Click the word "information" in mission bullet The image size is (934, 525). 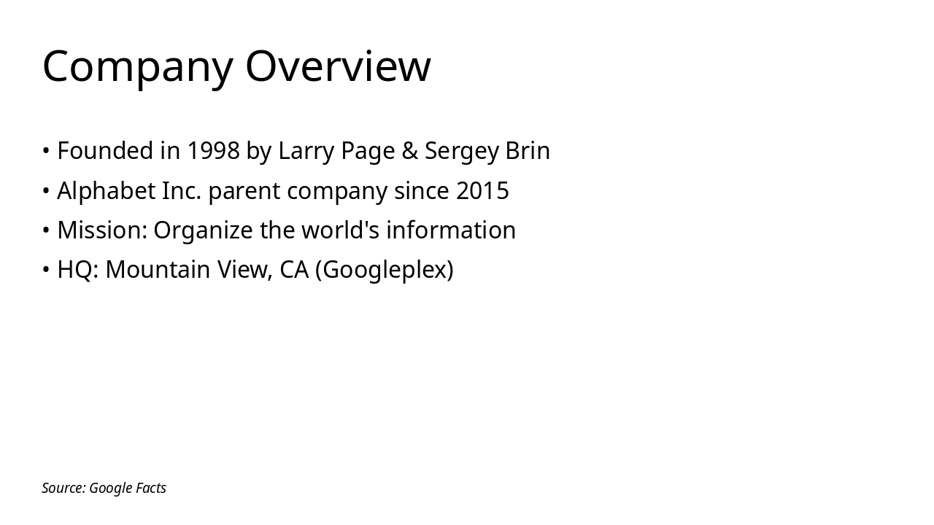[450, 230]
